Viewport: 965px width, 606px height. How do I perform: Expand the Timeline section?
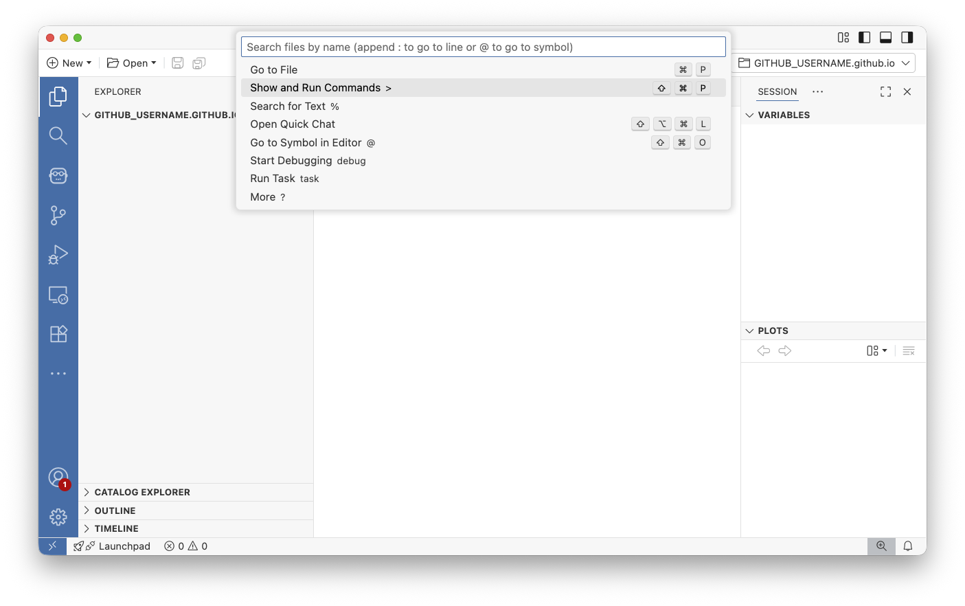116,528
